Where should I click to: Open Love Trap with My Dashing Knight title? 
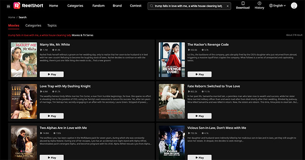[65, 86]
